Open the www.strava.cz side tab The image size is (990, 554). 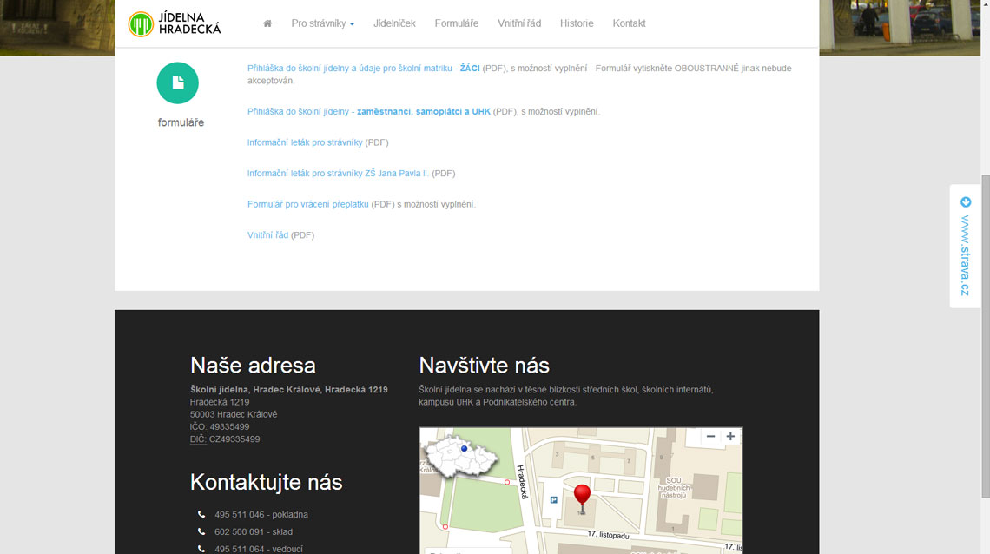pos(965,254)
